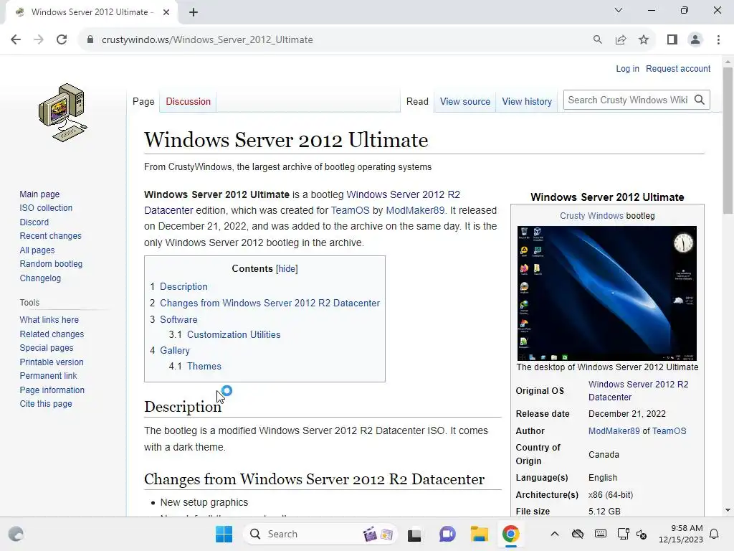Open Changelog sidebar link
The width and height of the screenshot is (734, 551).
[x=40, y=278]
